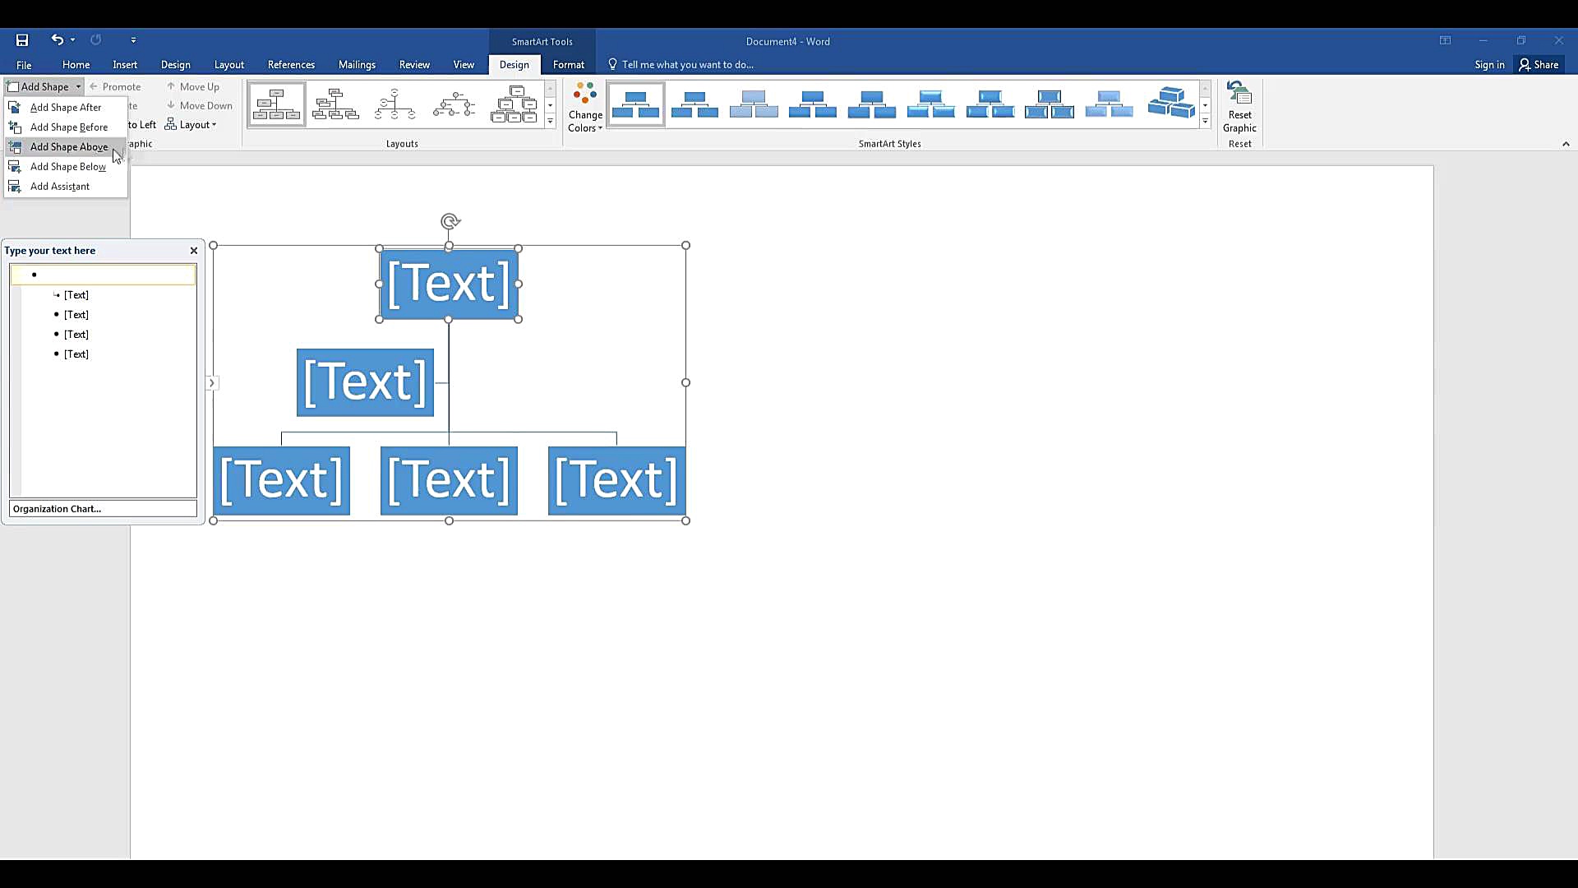Choose Add Shape Above from menu
The width and height of the screenshot is (1578, 888).
coord(68,147)
